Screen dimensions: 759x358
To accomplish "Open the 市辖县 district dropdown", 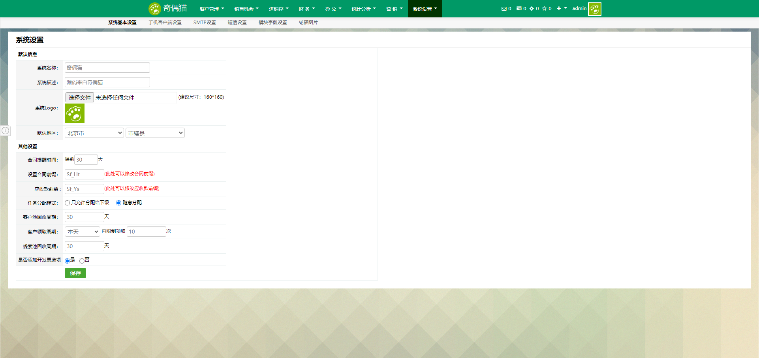I will point(155,133).
